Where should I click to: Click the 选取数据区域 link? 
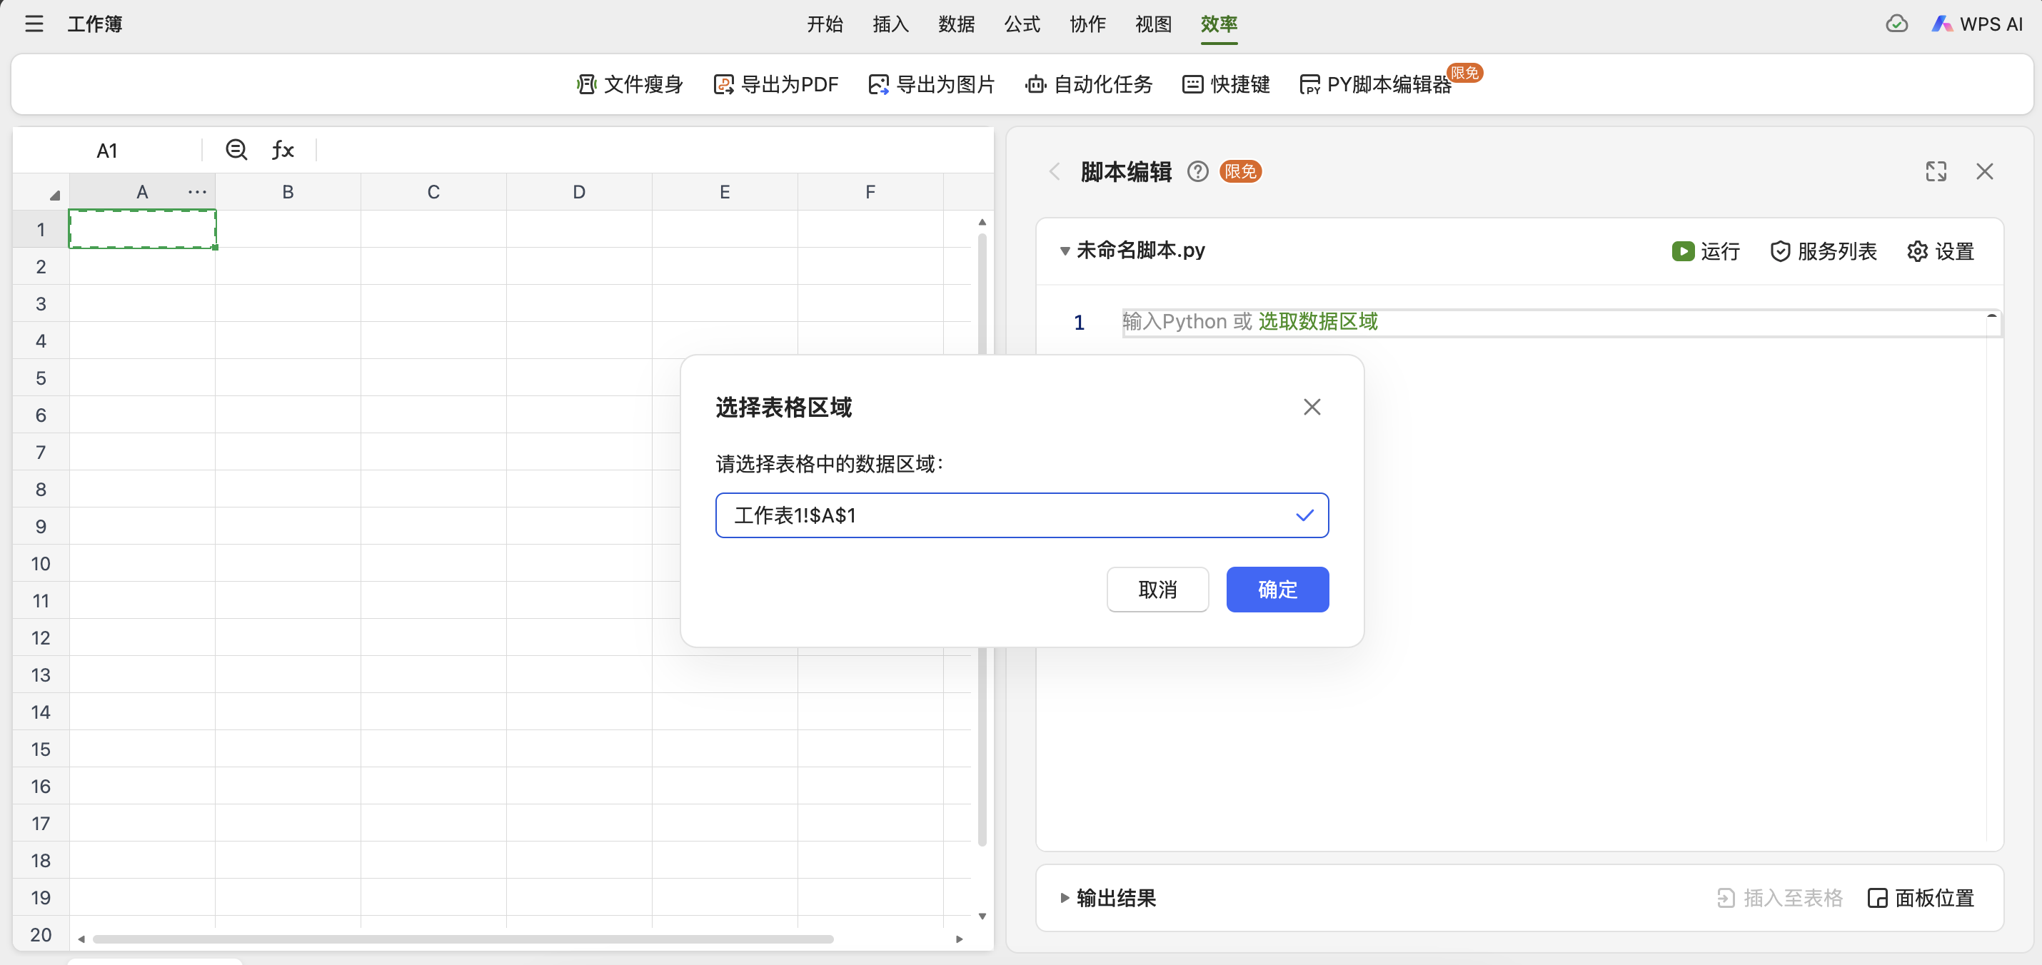(1317, 321)
